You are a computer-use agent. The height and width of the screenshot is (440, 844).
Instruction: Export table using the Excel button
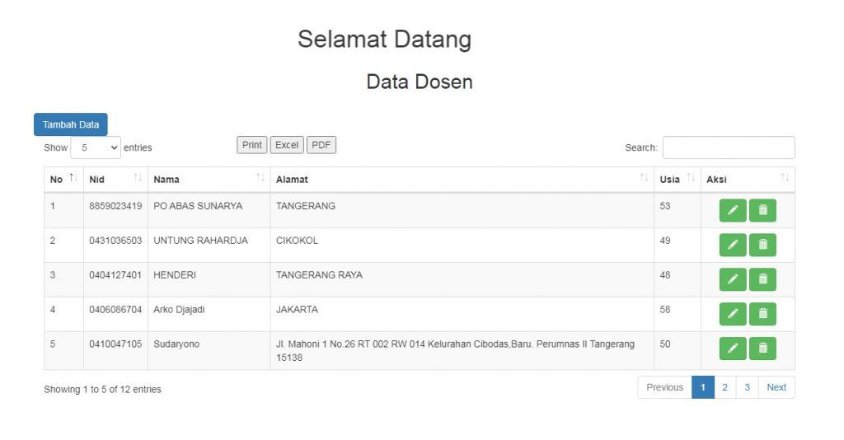(287, 145)
